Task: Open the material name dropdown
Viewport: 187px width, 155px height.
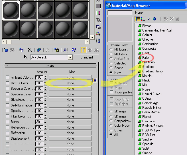Action: coord(70,58)
